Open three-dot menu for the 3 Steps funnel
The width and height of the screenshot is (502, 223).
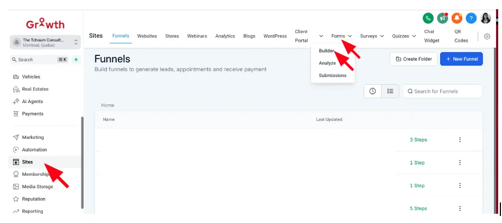tap(460, 139)
